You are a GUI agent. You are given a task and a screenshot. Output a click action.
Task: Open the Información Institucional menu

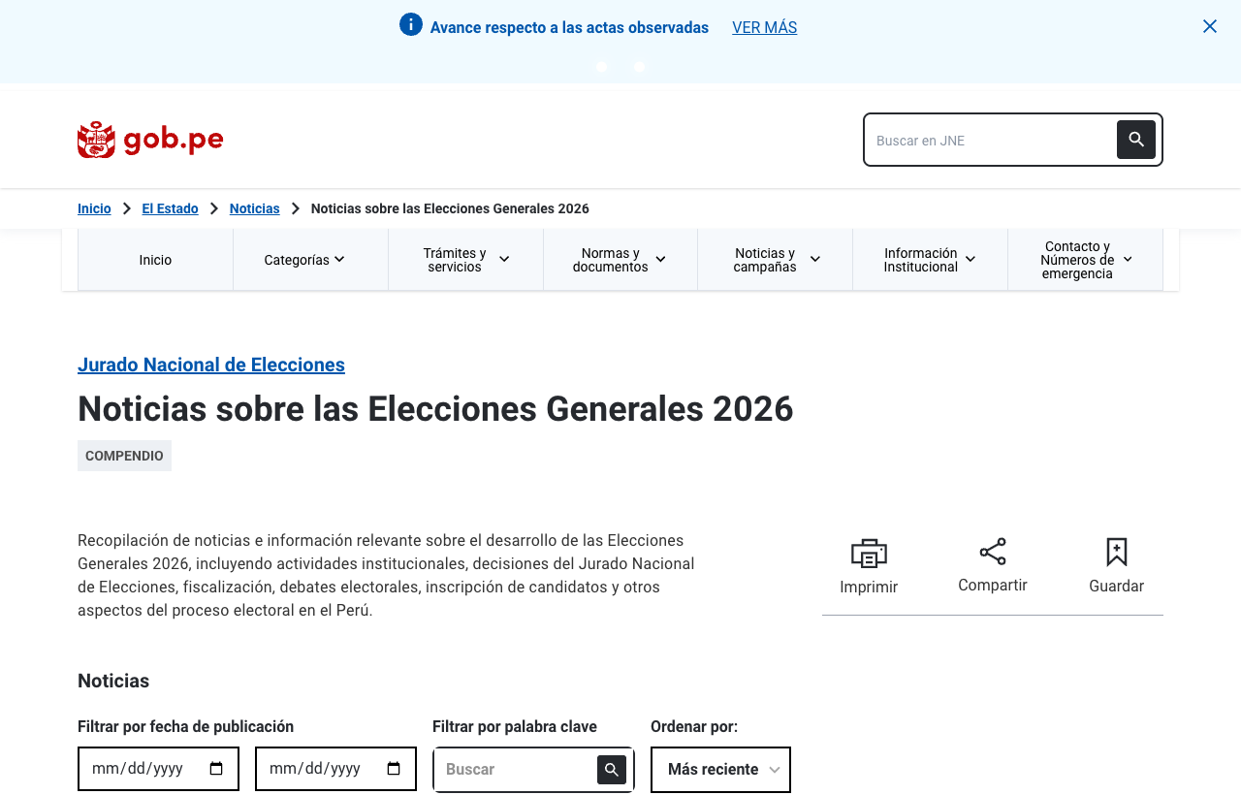click(x=930, y=260)
